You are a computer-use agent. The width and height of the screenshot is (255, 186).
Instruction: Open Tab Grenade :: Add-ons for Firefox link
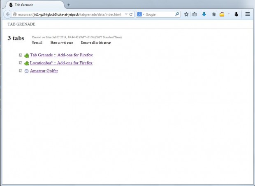point(61,55)
